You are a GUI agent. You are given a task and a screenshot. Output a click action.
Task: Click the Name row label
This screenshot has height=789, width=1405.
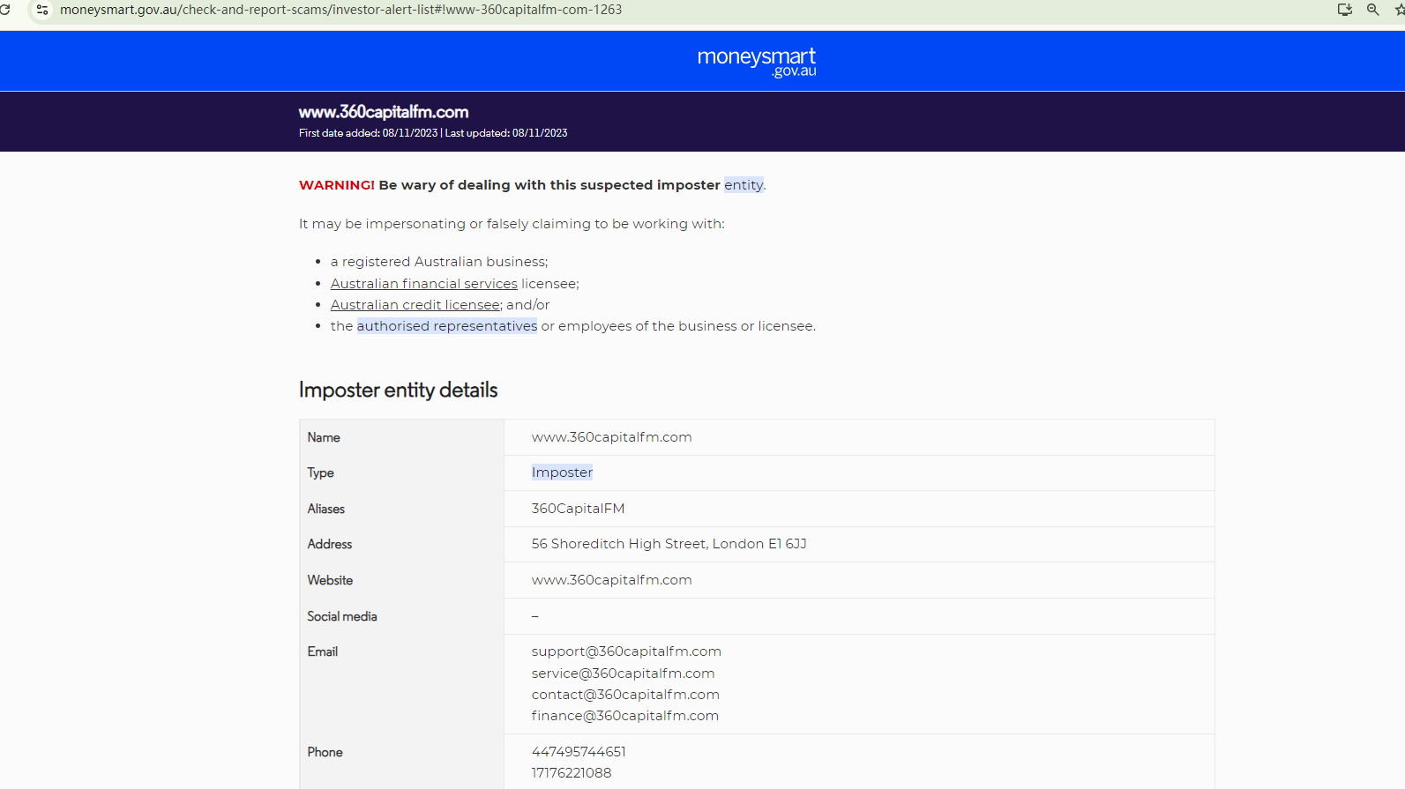point(324,437)
